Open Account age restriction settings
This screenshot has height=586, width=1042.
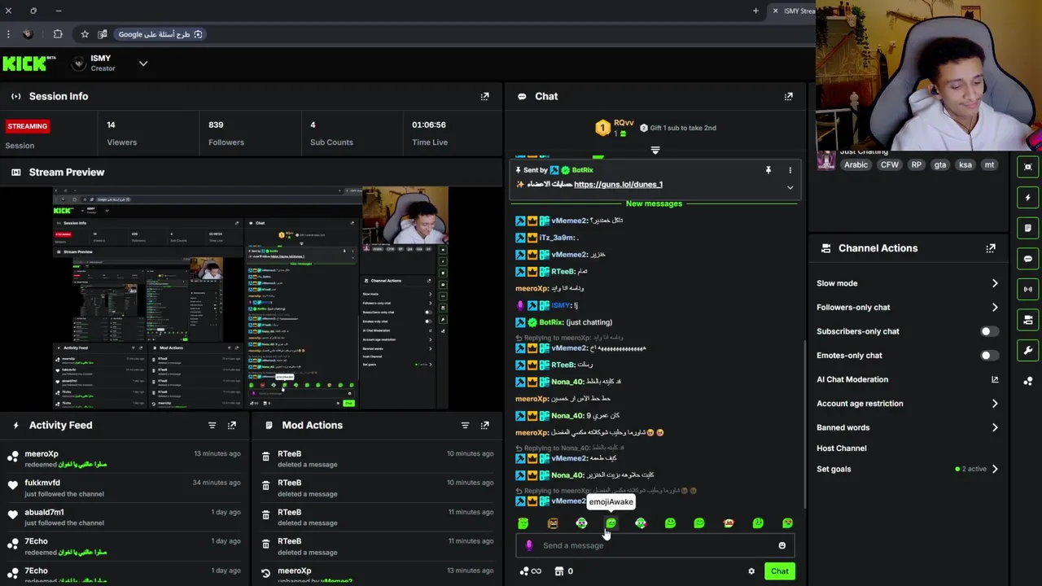pos(908,403)
